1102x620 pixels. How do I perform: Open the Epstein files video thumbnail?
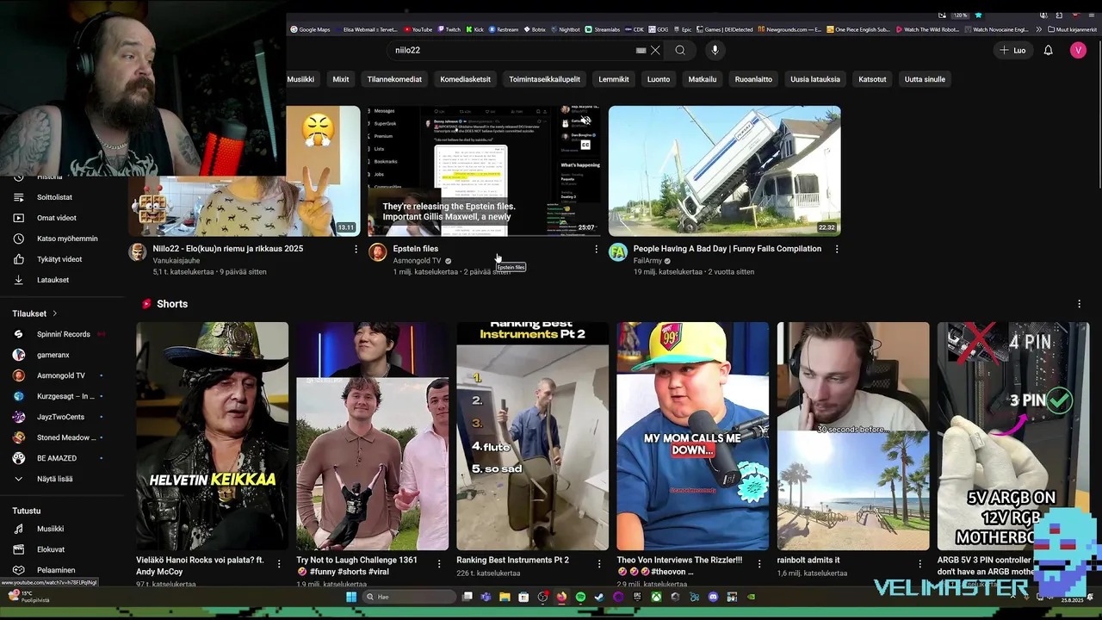[484, 170]
